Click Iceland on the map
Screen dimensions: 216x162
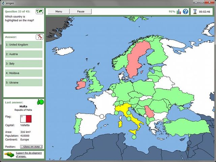pos(63,51)
